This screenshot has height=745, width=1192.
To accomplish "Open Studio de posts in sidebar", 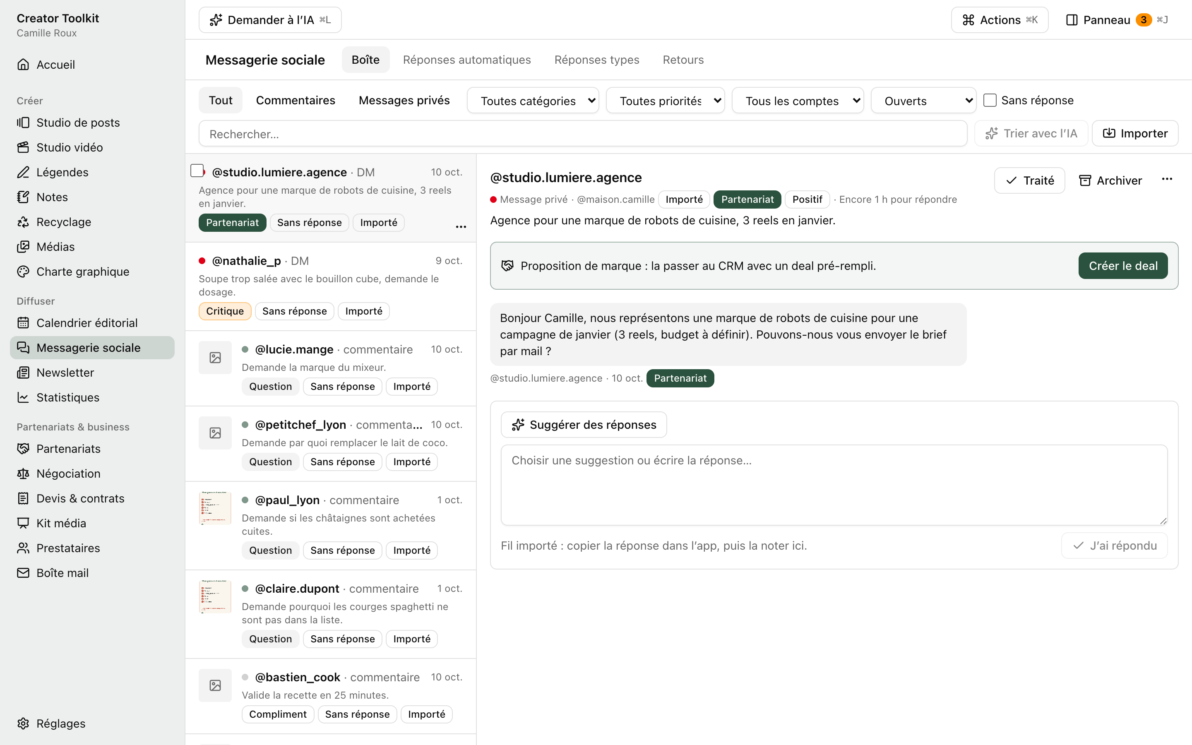I will [92, 122].
